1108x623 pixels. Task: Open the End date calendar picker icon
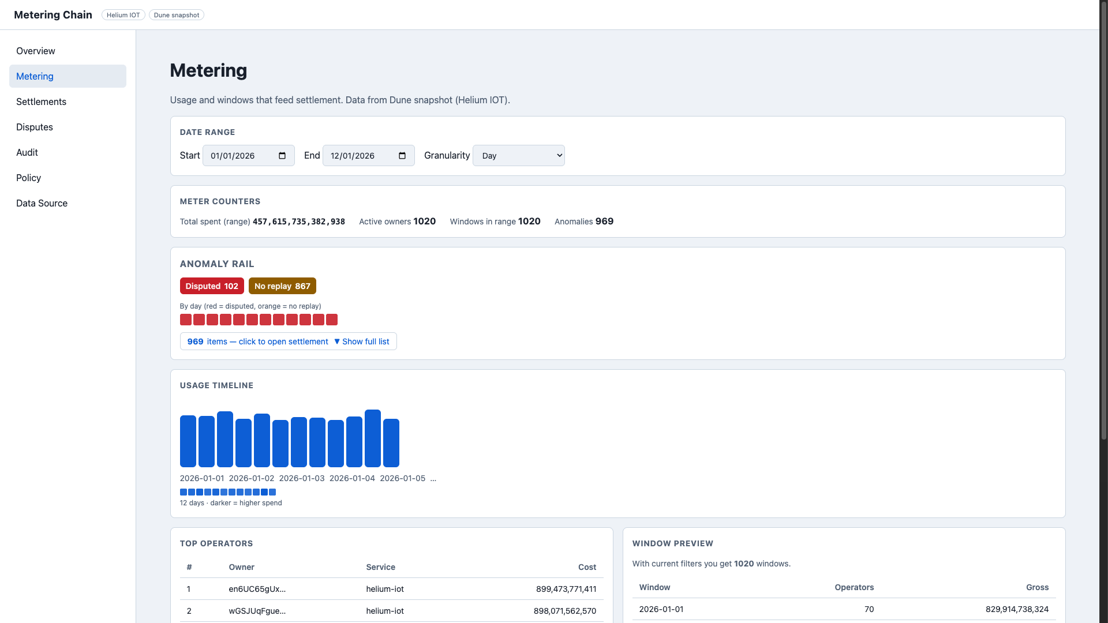402,156
